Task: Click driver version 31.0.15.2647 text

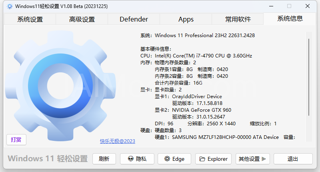Action: pos(198,117)
